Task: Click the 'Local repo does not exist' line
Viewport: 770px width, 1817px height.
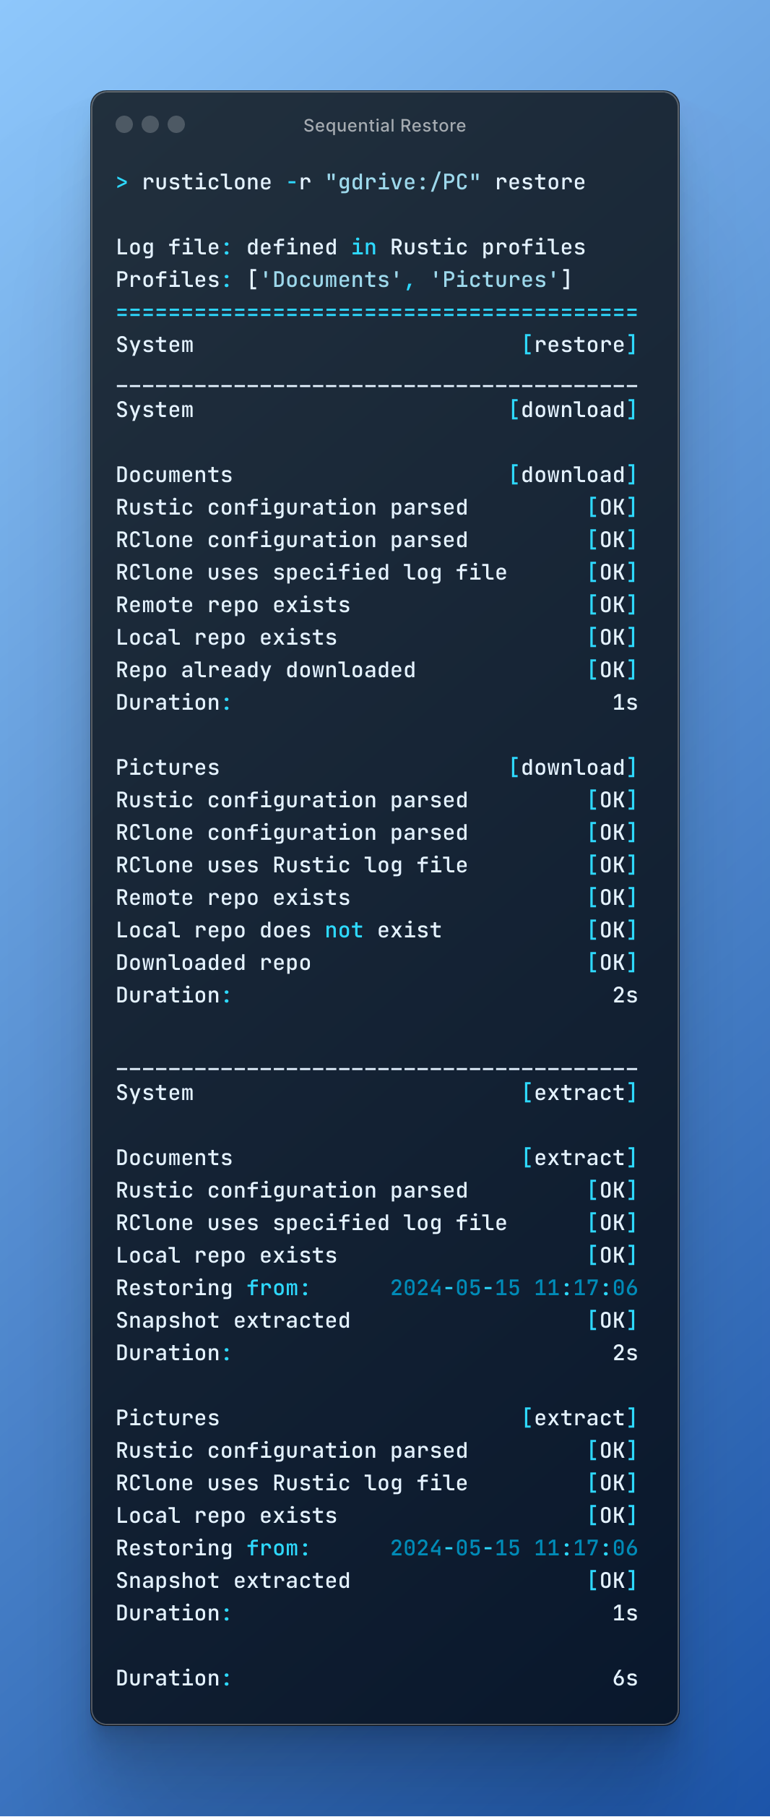Action: point(279,930)
